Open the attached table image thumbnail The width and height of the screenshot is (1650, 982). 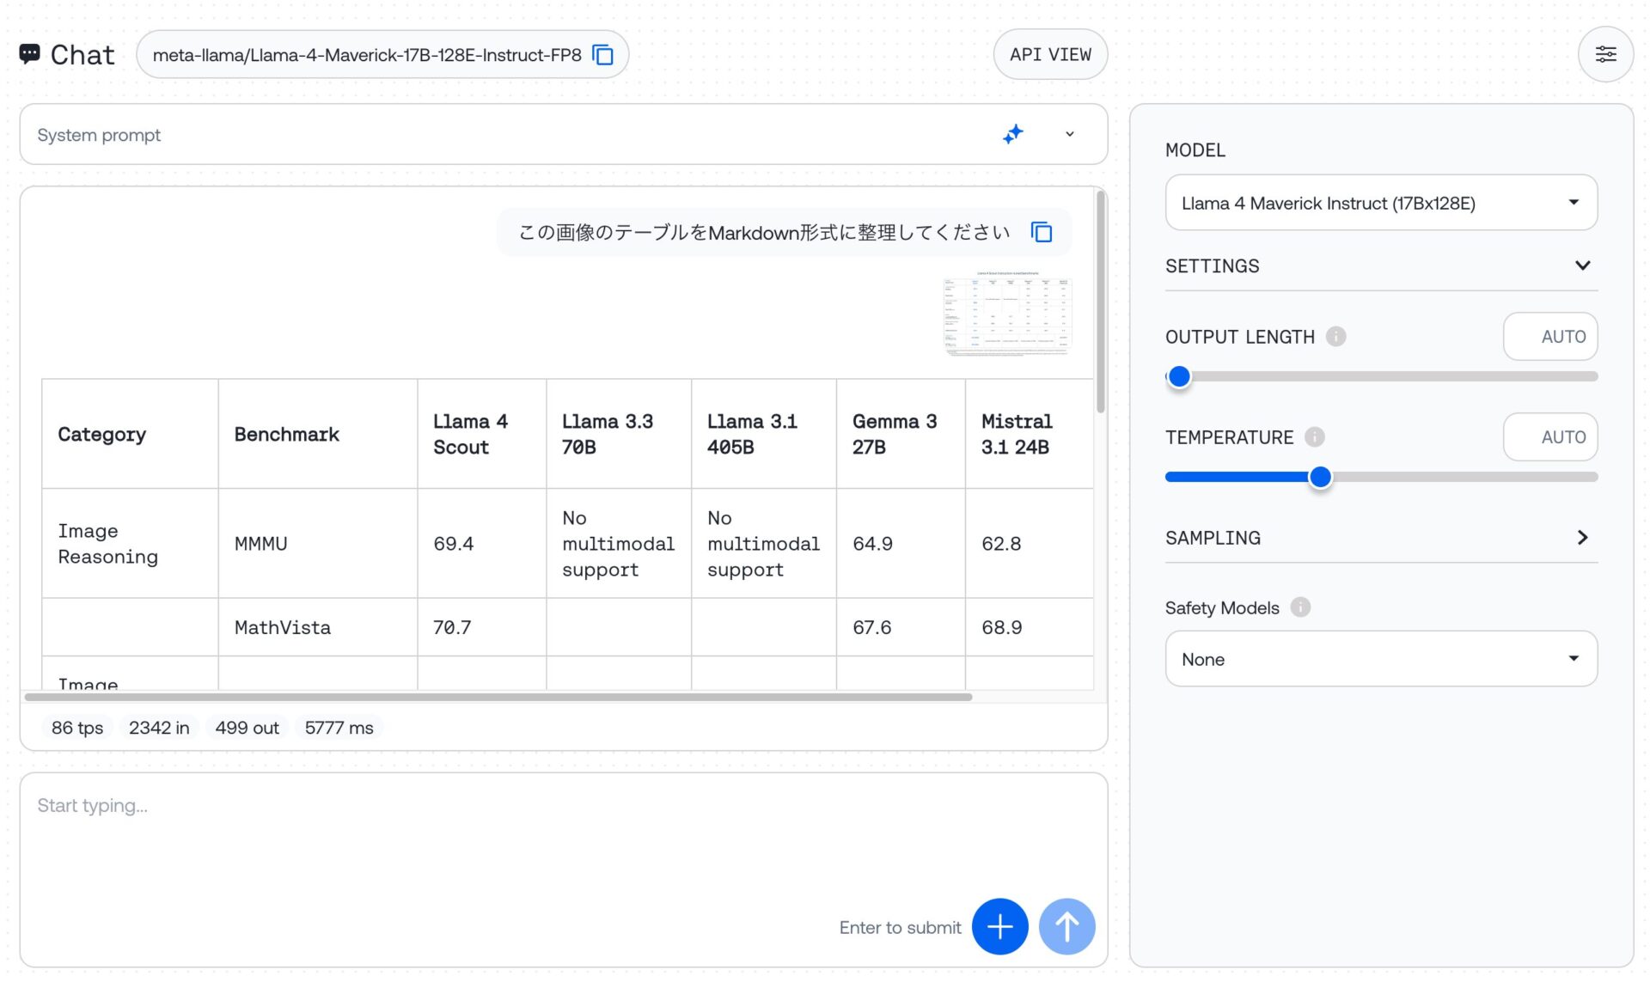[x=1006, y=314]
